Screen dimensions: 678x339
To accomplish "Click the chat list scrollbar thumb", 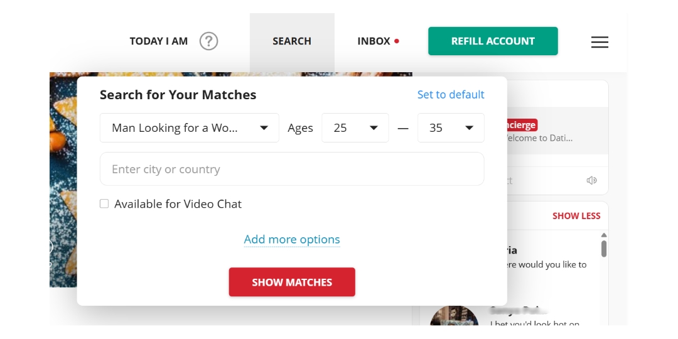I will pos(604,249).
